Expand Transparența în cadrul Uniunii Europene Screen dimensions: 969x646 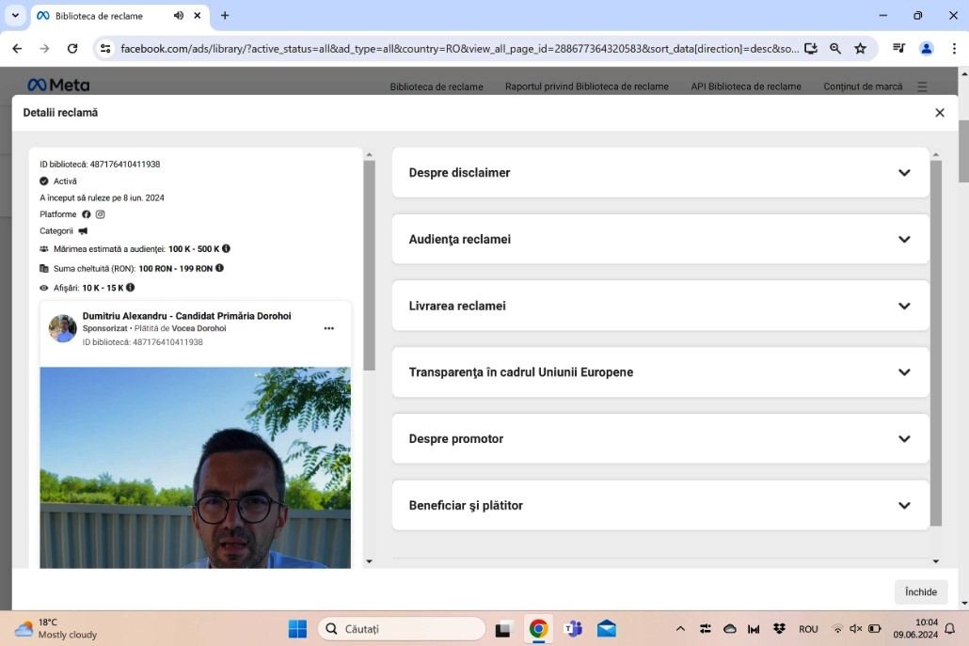coord(659,372)
